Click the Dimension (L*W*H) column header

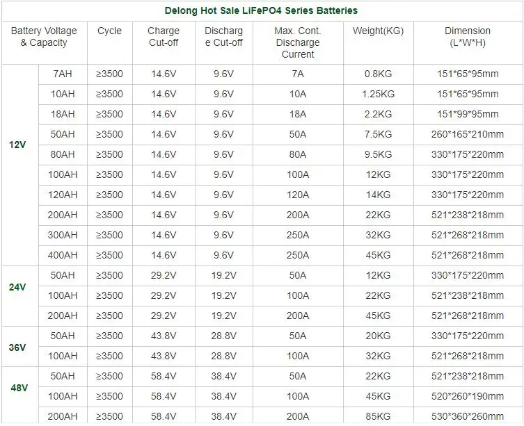click(x=467, y=37)
